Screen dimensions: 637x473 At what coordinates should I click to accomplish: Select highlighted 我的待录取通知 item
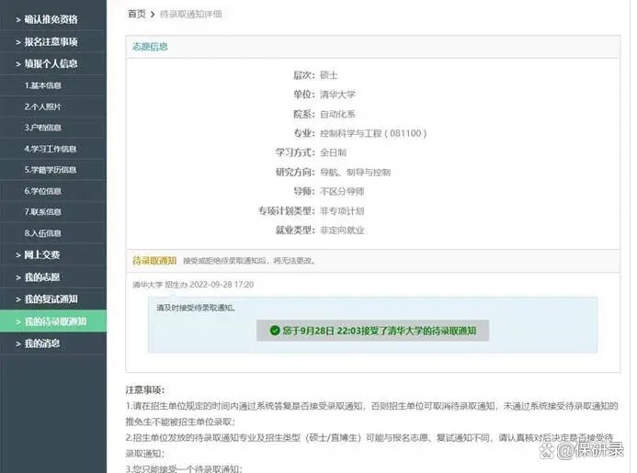[53, 321]
